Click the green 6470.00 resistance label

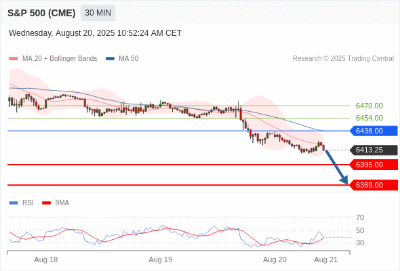(x=369, y=106)
